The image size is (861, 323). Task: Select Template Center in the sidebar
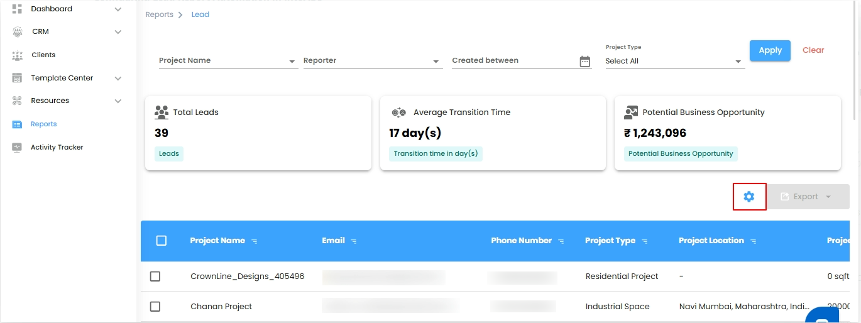coord(62,78)
